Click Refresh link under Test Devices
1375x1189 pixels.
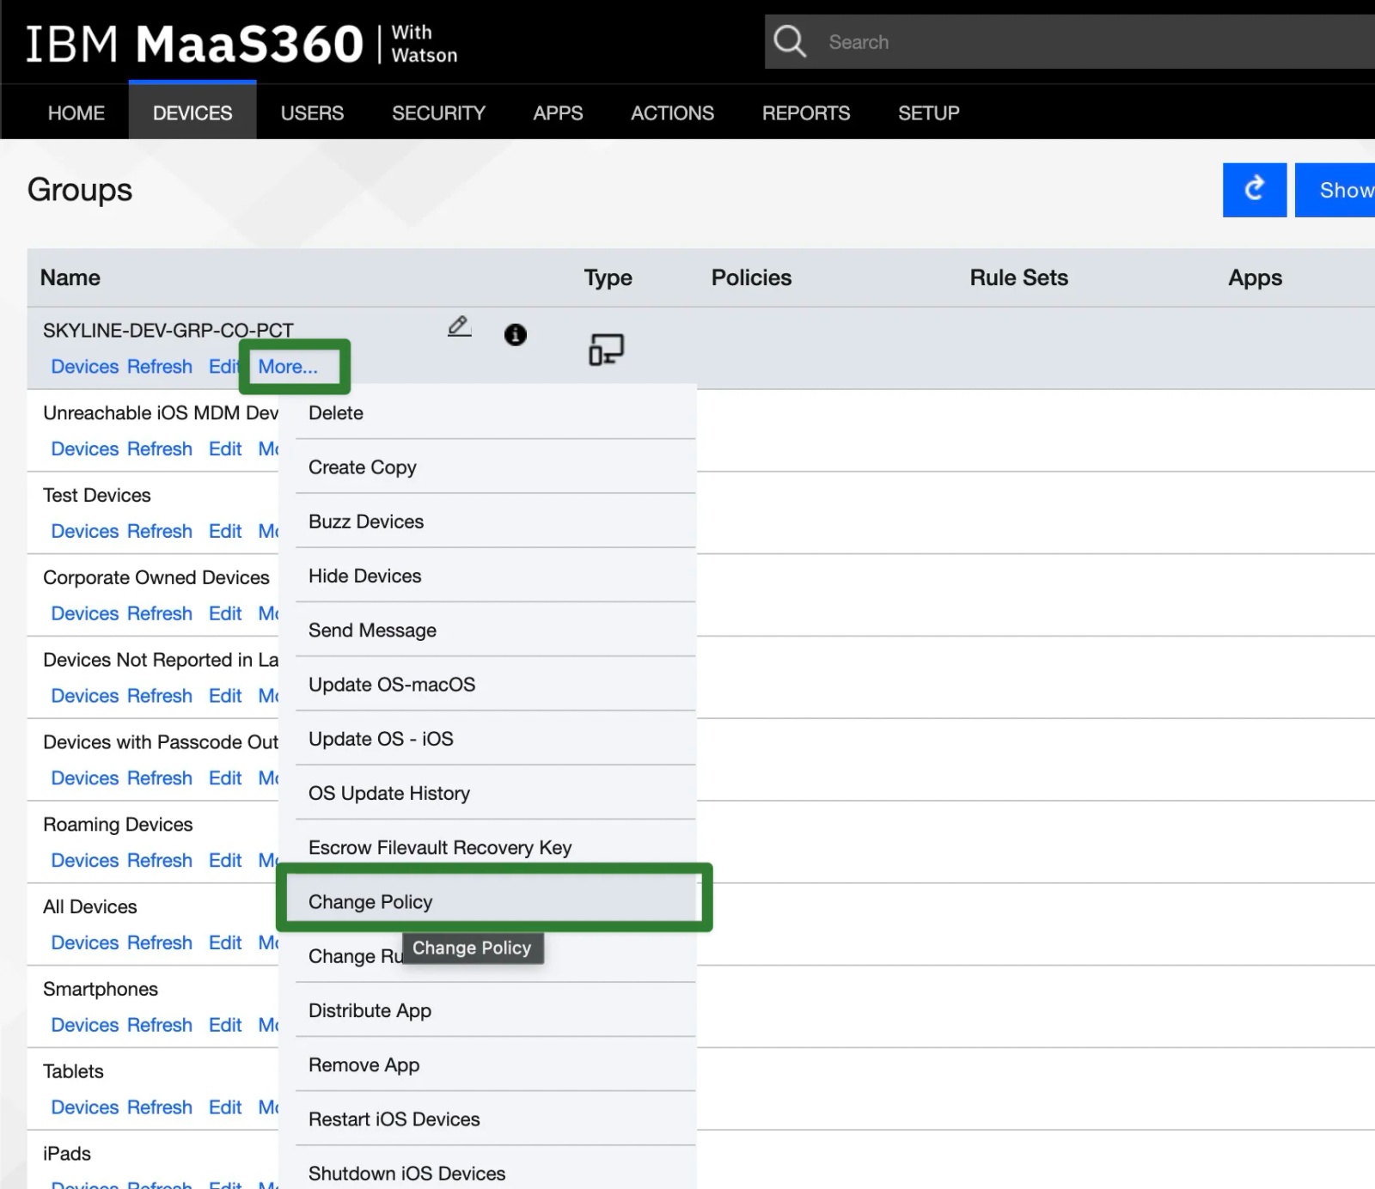coord(160,532)
